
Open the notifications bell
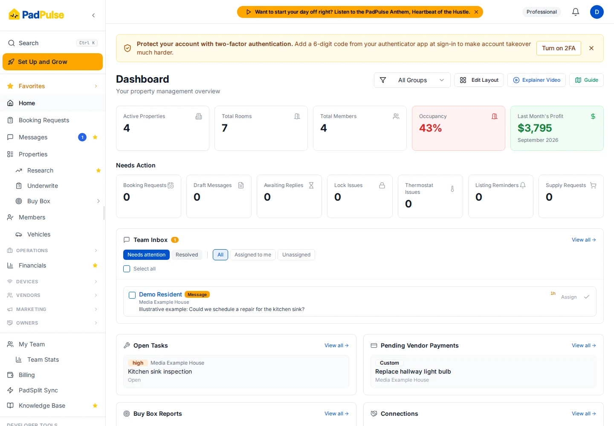(x=575, y=12)
